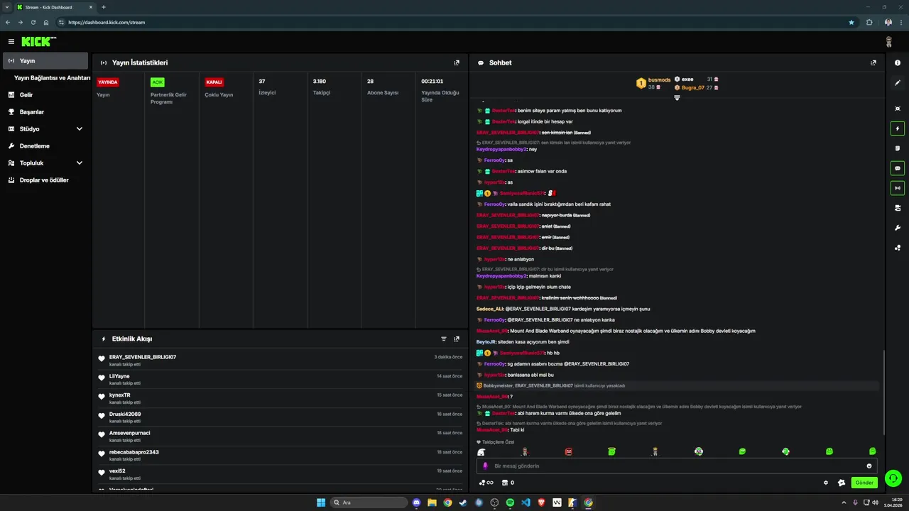The height and width of the screenshot is (511, 909).
Task: Insert the red angry face emote
Action: pos(568,451)
